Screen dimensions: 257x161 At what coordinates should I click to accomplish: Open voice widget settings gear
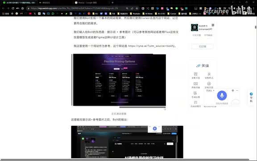pyautogui.click(x=233, y=90)
